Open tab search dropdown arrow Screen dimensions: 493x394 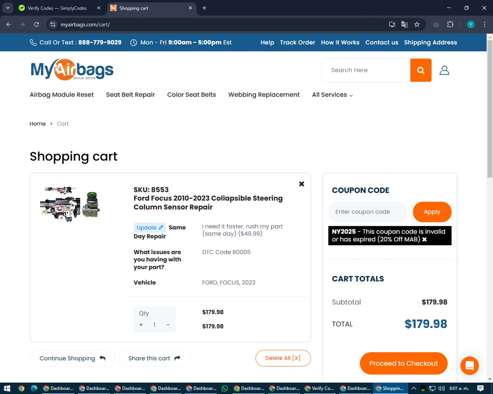click(x=8, y=8)
